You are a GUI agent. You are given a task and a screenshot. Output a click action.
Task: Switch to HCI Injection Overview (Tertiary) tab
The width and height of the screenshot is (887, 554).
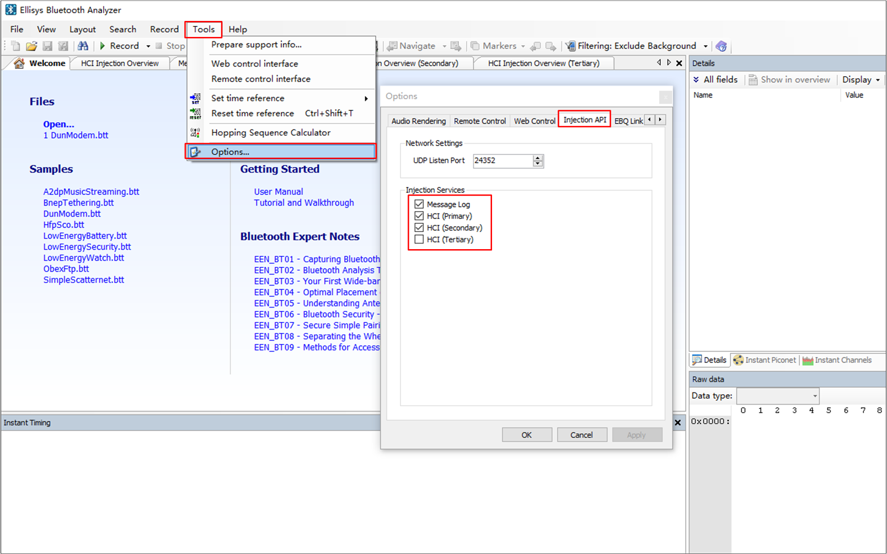coord(543,63)
